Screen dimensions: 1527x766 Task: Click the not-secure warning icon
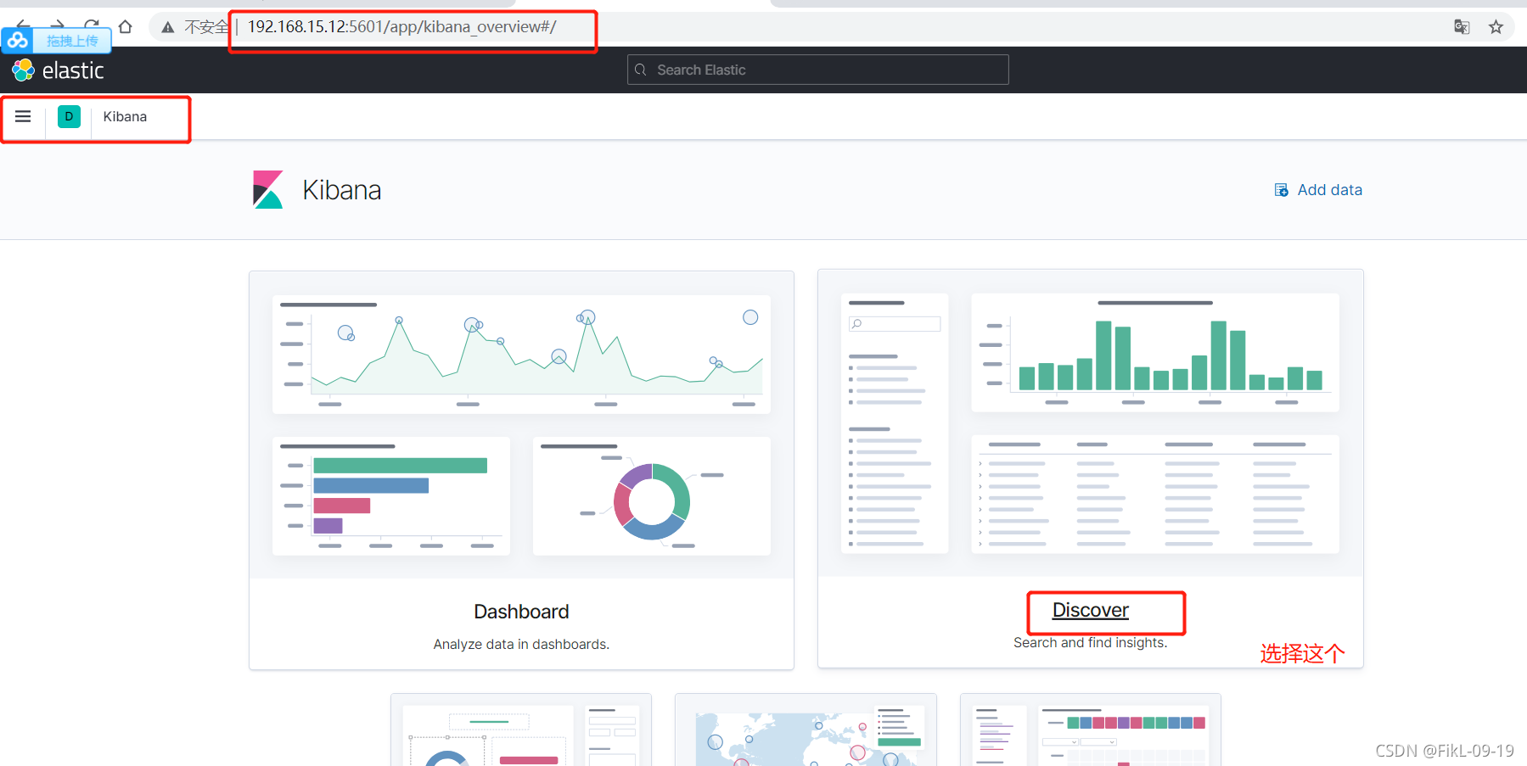(x=168, y=27)
